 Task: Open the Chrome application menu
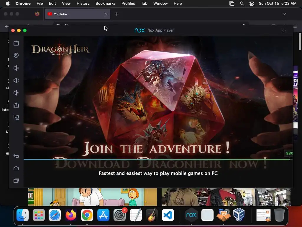23,4
